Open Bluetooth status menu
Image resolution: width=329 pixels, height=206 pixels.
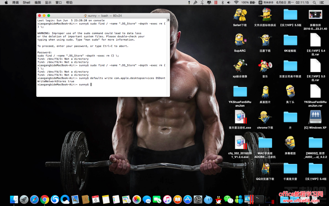(223, 3)
